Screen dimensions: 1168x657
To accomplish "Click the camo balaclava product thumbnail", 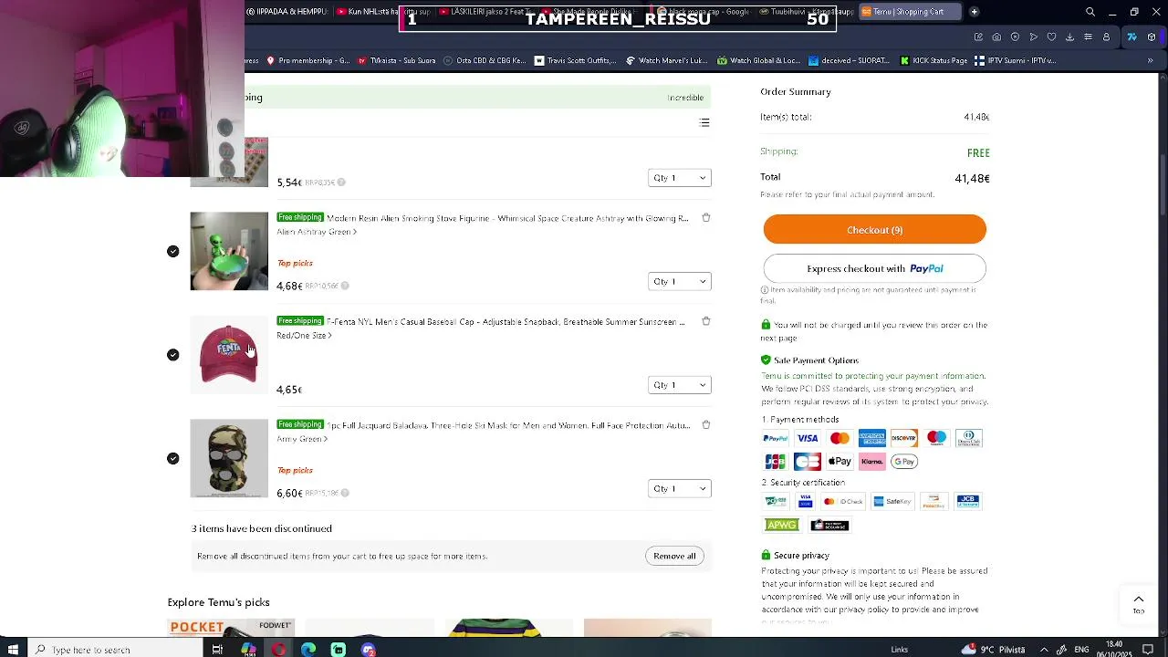I will click(x=229, y=458).
